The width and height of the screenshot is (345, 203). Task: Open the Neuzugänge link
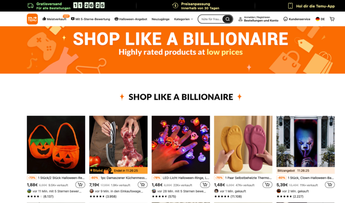160,19
